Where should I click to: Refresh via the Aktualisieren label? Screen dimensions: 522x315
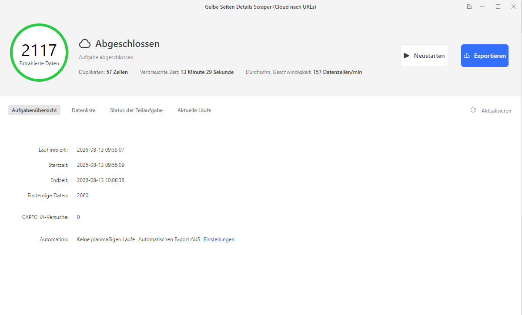(496, 111)
